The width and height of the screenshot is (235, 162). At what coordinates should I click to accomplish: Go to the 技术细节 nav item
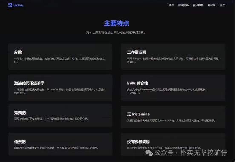pyautogui.click(x=198, y=6)
